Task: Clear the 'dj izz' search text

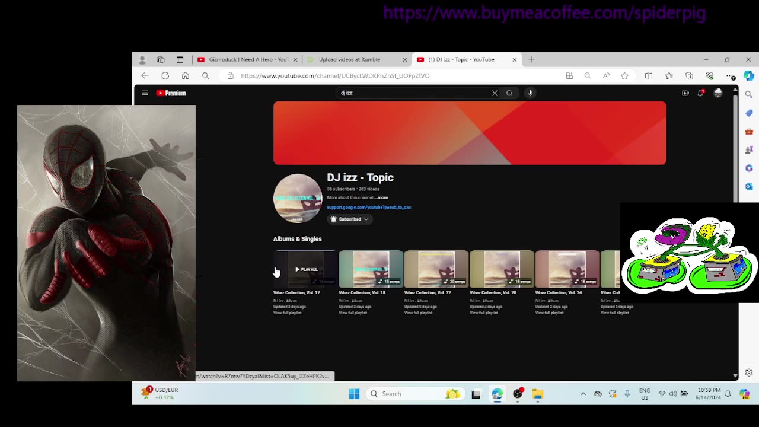Action: pyautogui.click(x=495, y=93)
